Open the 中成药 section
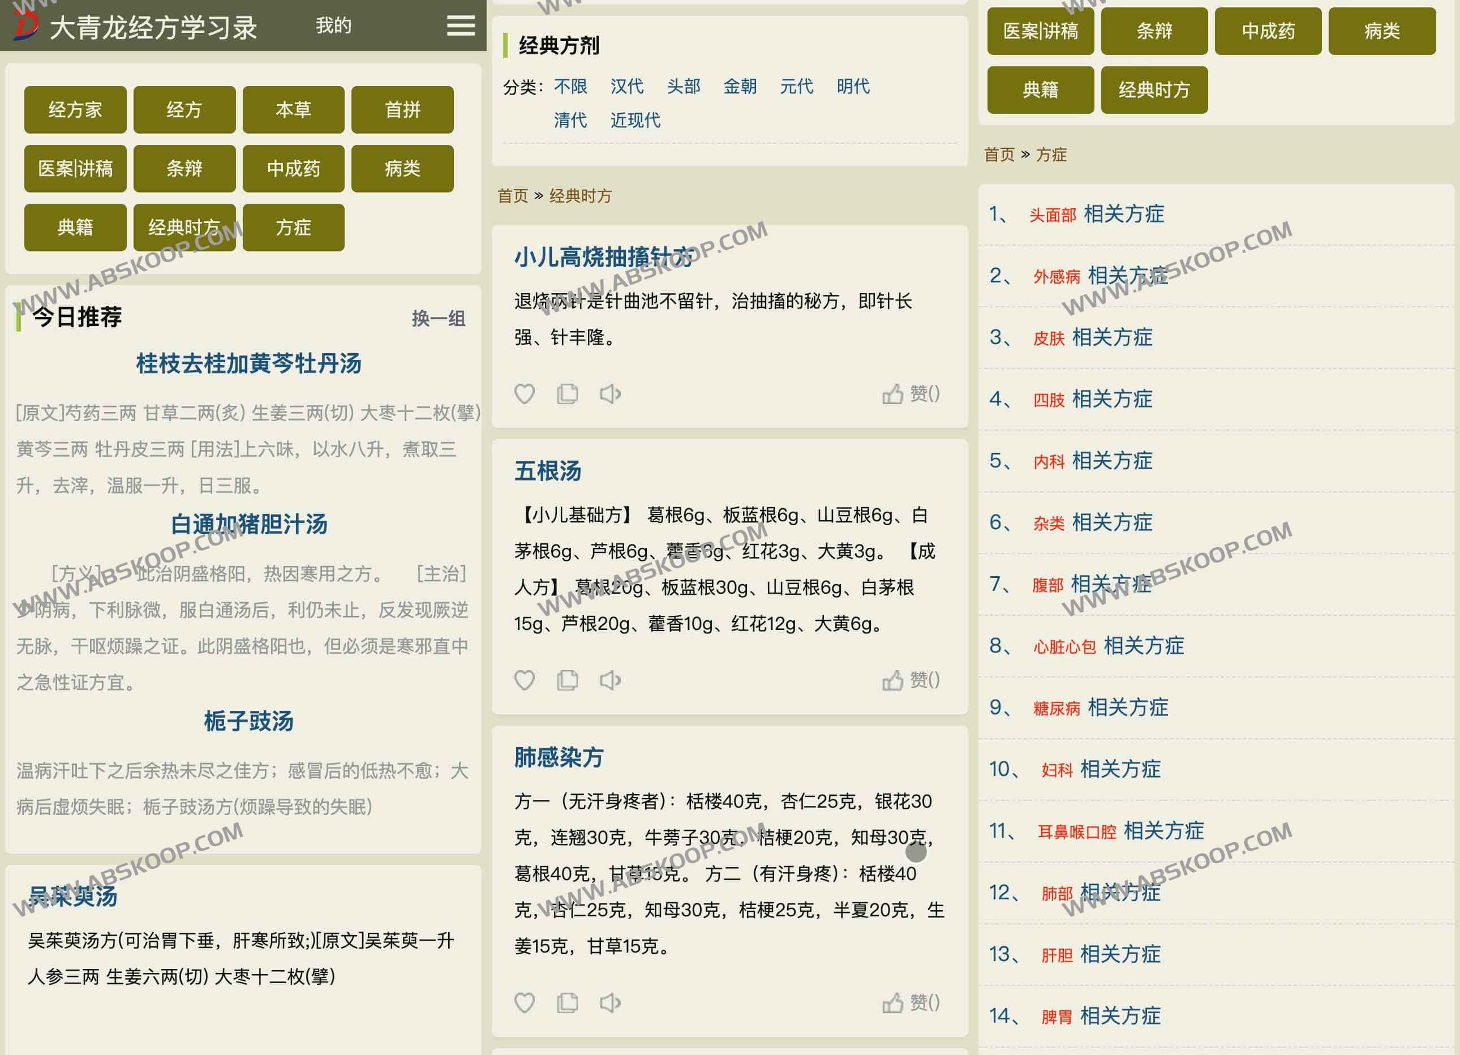 294,169
